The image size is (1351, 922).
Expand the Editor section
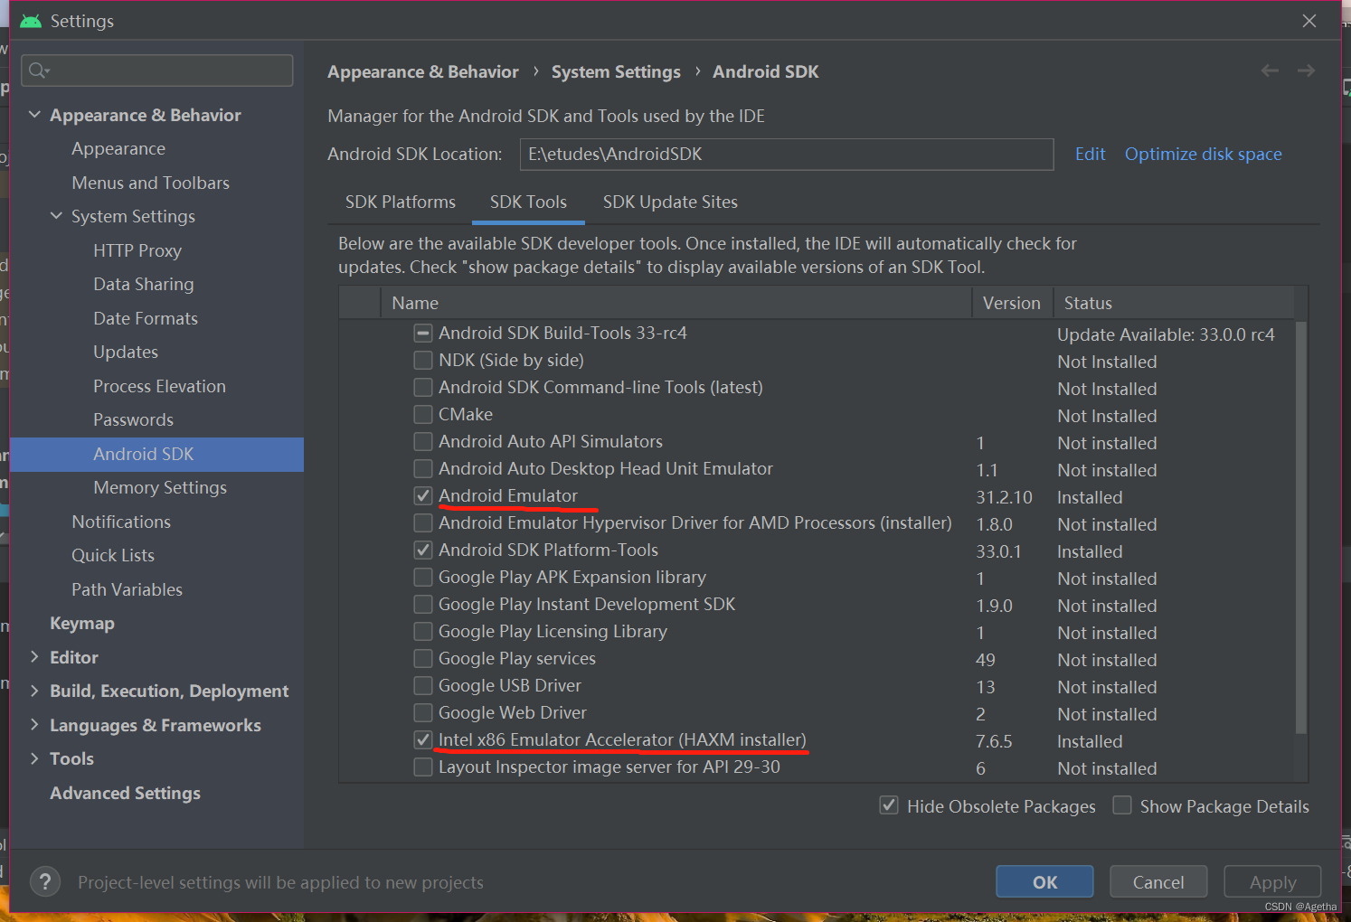[x=34, y=657]
